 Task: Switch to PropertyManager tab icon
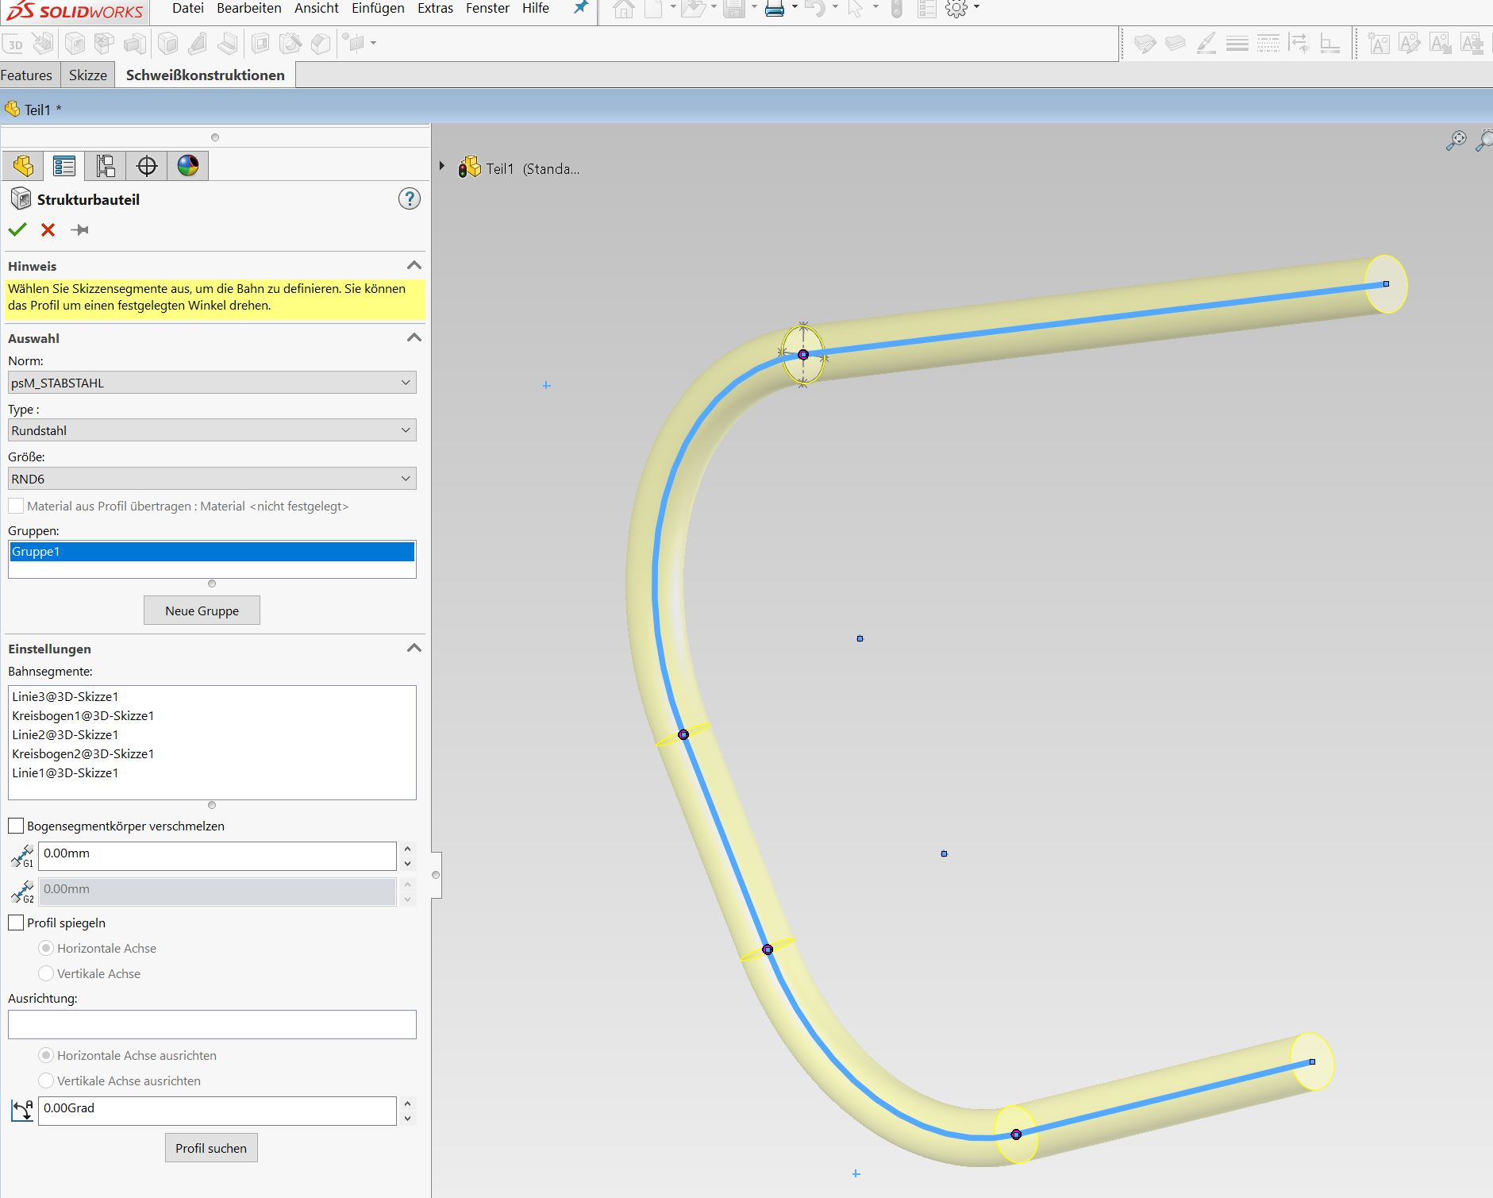point(64,166)
